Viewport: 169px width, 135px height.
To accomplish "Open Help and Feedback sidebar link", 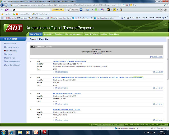I will point(13,61).
